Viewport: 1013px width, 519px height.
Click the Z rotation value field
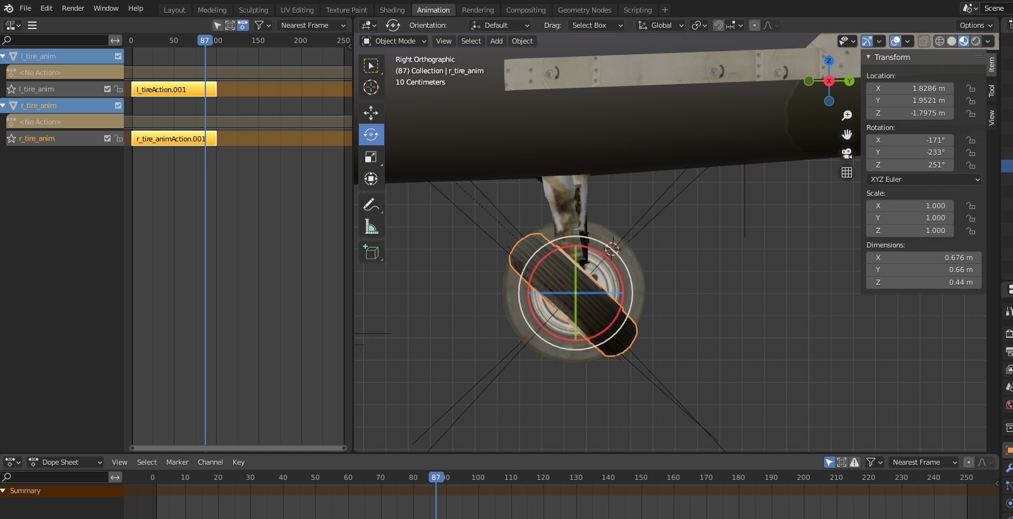(910, 165)
